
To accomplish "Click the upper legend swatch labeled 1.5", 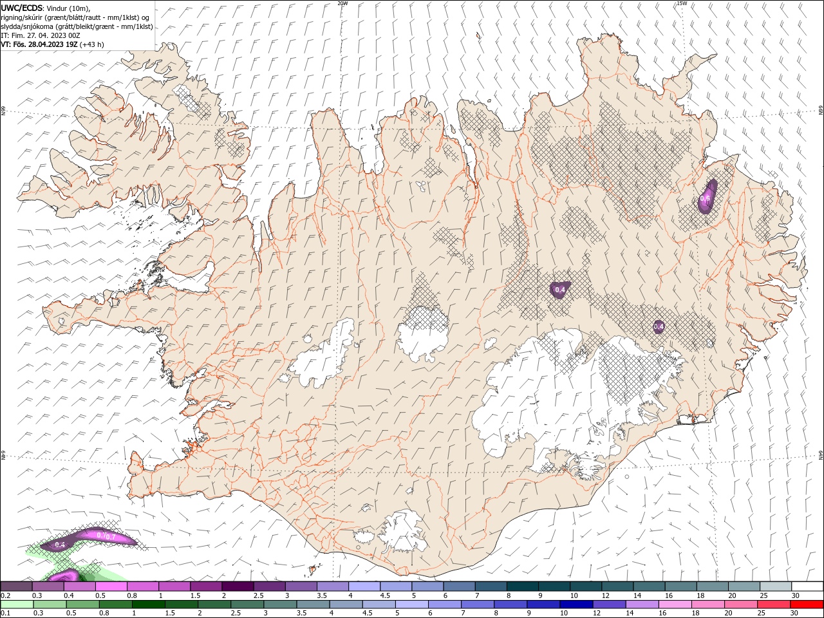I will point(206,586).
